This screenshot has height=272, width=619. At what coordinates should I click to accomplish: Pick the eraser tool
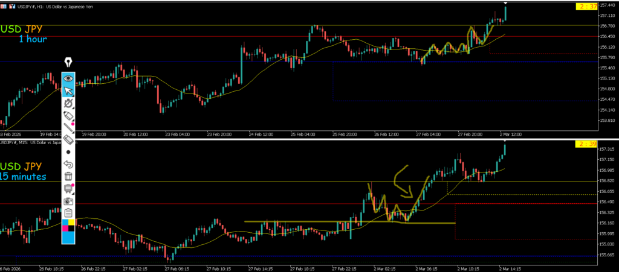(68, 139)
